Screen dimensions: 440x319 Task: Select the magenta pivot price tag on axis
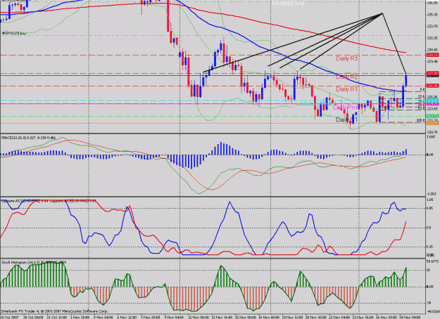click(x=432, y=104)
